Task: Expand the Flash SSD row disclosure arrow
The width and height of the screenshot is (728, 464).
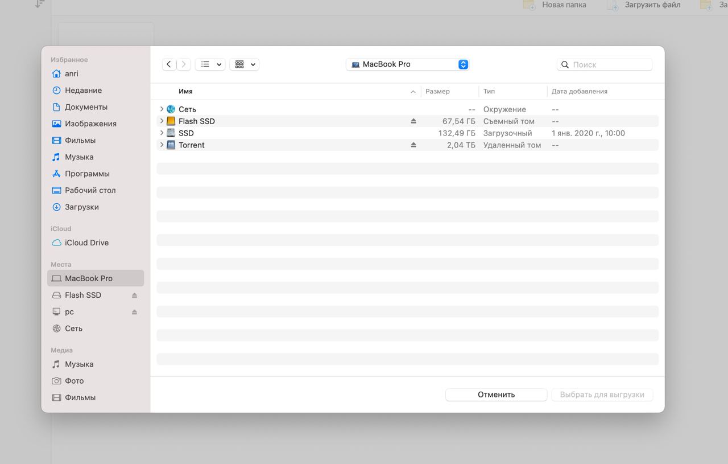Action: point(162,121)
